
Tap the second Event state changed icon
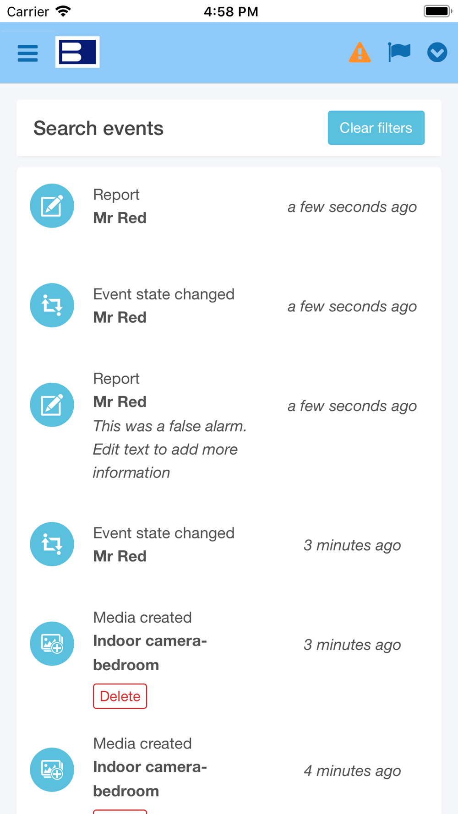(52, 544)
